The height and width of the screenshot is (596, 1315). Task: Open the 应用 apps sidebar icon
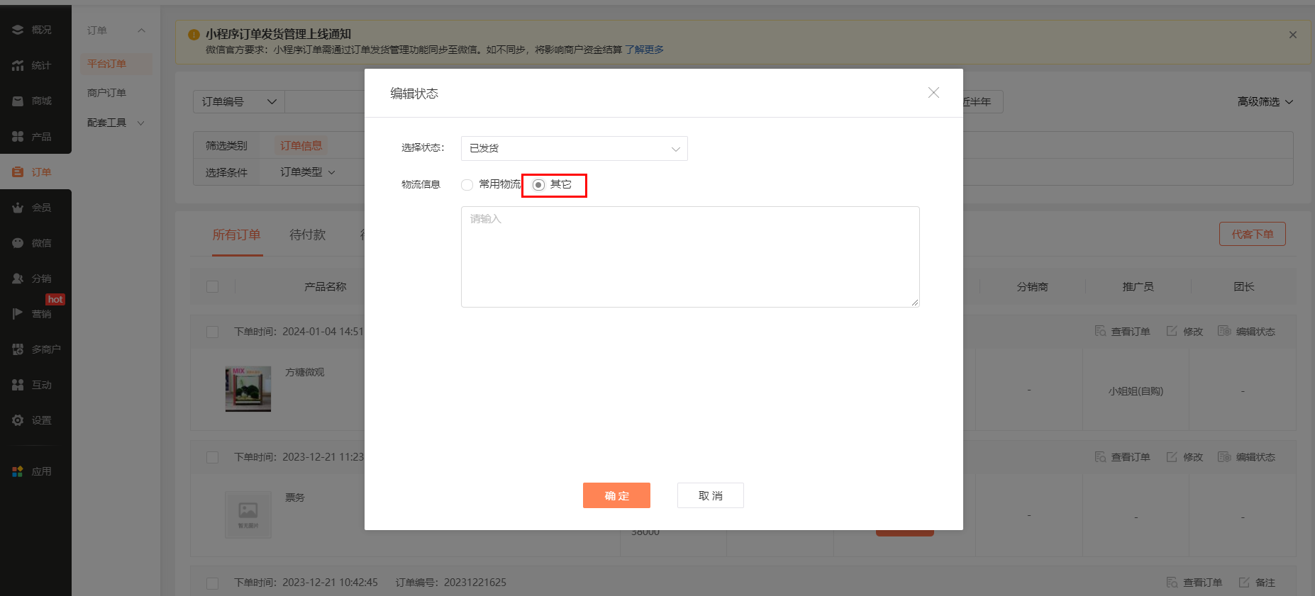(18, 471)
